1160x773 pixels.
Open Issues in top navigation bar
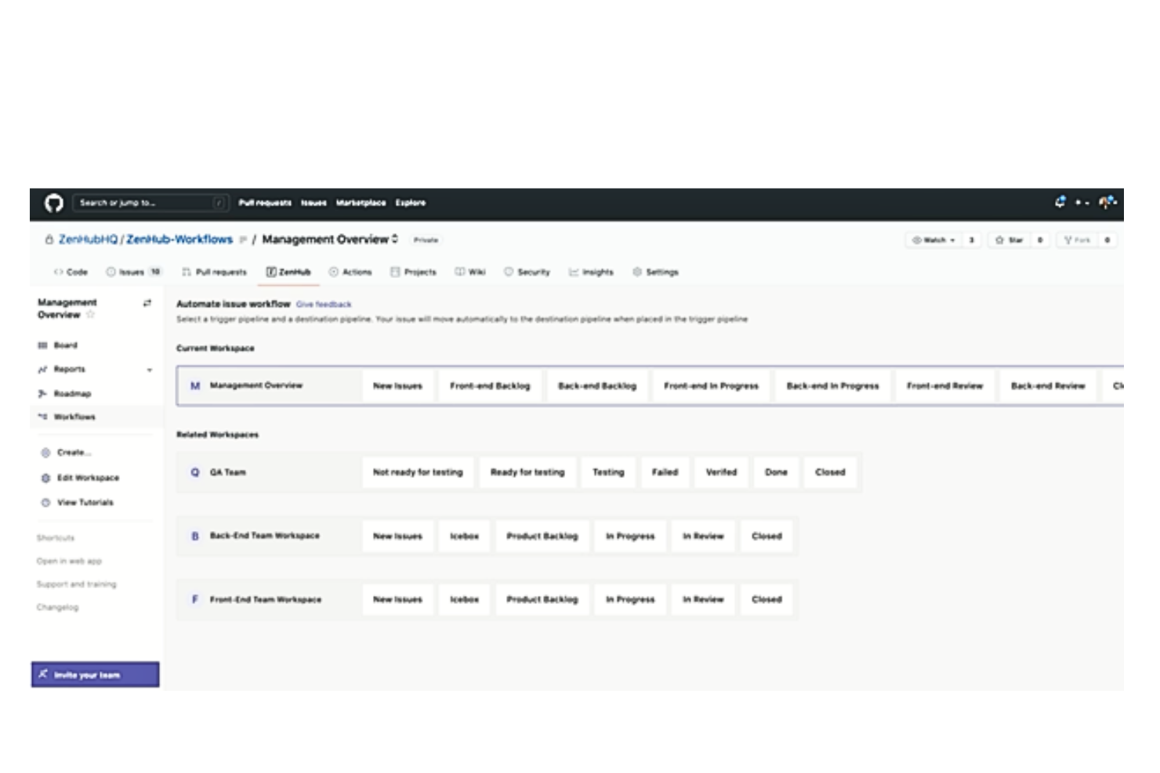tap(314, 203)
